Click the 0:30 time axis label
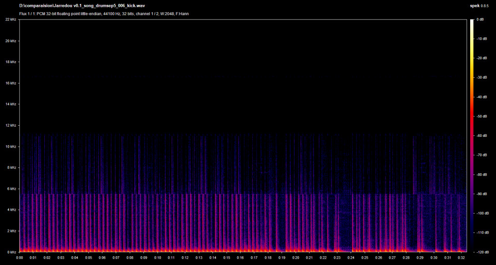 click(x=434, y=258)
